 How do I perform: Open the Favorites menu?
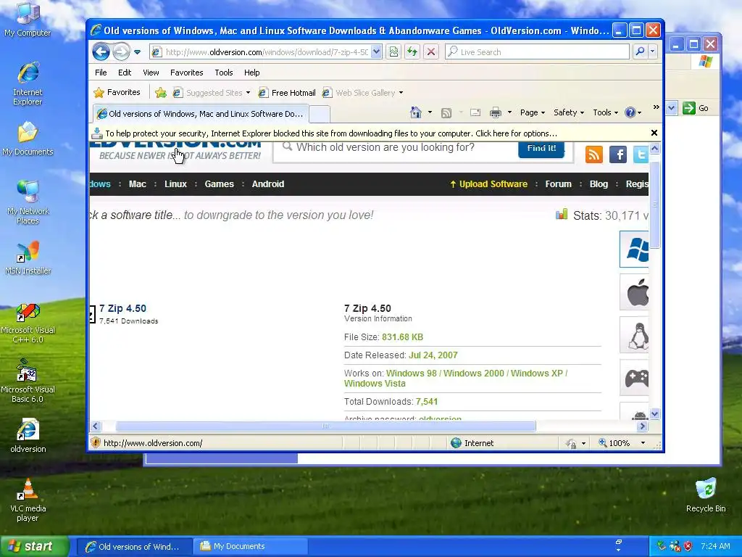coord(186,73)
